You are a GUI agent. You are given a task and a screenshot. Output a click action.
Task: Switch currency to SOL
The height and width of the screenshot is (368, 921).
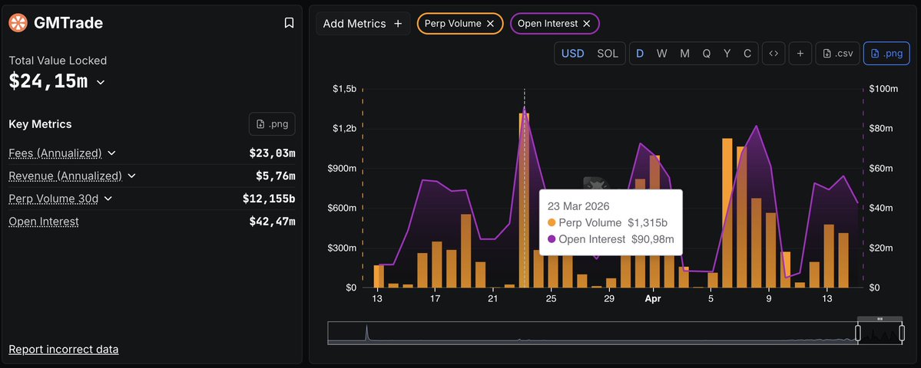pyautogui.click(x=607, y=54)
